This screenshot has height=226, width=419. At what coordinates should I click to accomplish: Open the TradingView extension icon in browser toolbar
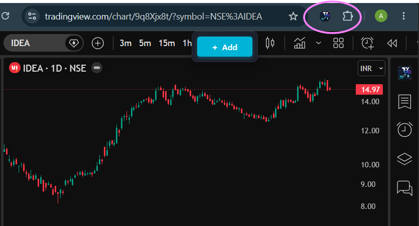point(325,17)
